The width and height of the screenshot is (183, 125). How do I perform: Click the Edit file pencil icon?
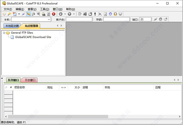(x=80, y=14)
